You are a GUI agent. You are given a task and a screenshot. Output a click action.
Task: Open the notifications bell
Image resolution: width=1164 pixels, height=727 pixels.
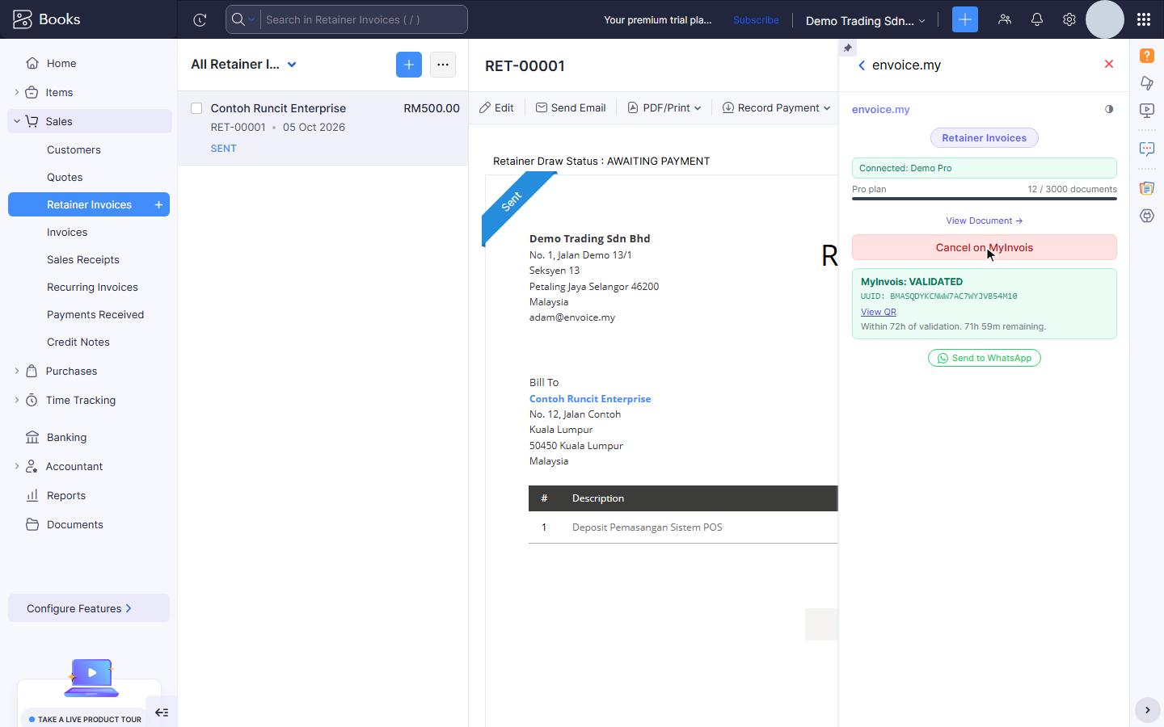(x=1037, y=19)
